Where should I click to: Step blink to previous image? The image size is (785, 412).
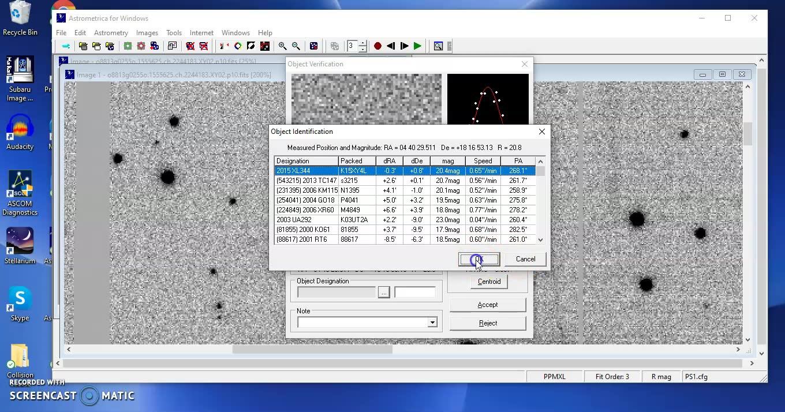[391, 46]
